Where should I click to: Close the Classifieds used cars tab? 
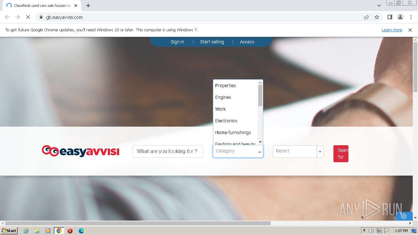tap(76, 6)
